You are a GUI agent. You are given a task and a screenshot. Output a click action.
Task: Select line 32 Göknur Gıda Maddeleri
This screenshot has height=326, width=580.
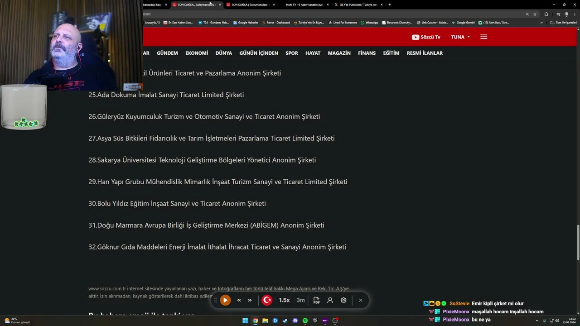point(217,247)
